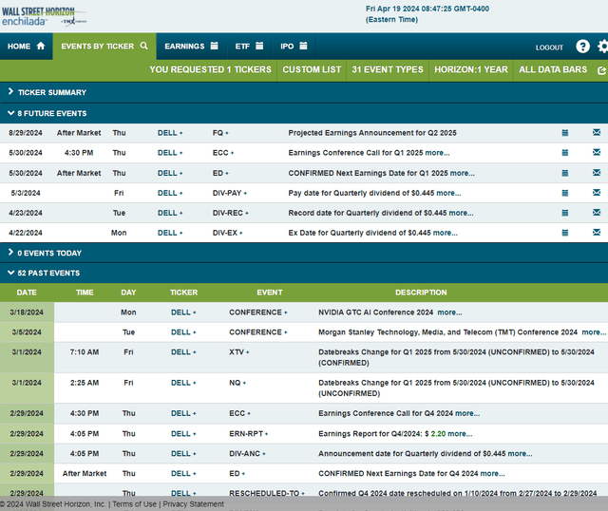The width and height of the screenshot is (608, 511).
Task: Open the IPO tab
Action: [294, 47]
